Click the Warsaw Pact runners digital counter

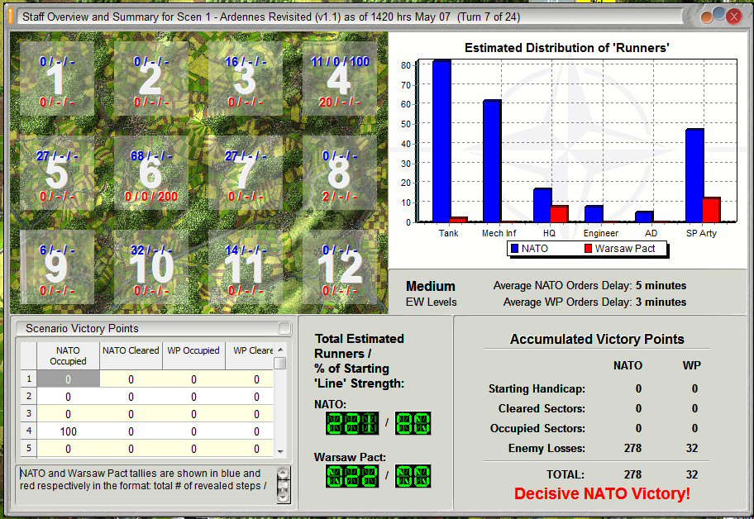tap(352, 476)
